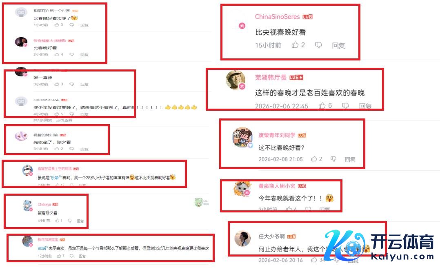Dislike the 留看除夕看 comment
Viewport: 440px width, 270px height.
(x=69, y=221)
